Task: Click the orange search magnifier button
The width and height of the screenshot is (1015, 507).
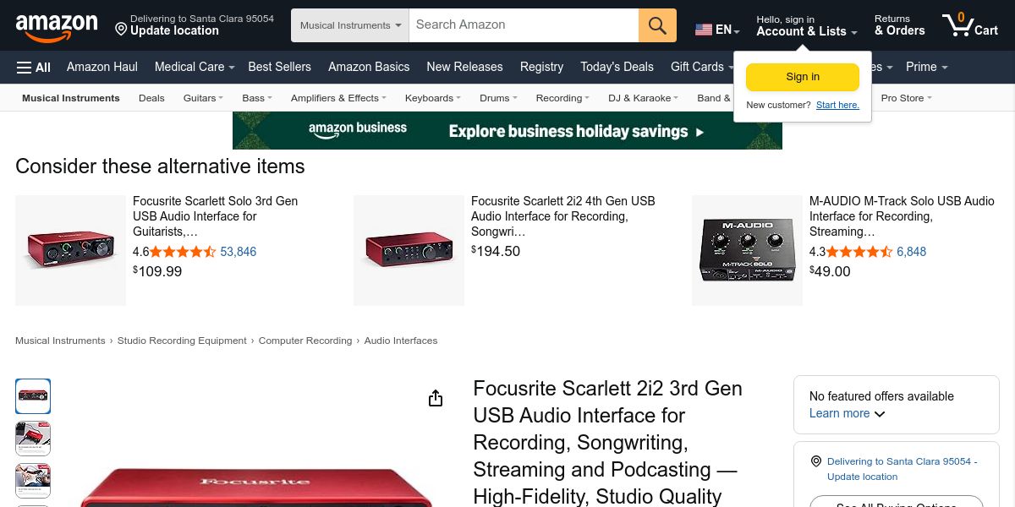Action: (657, 25)
